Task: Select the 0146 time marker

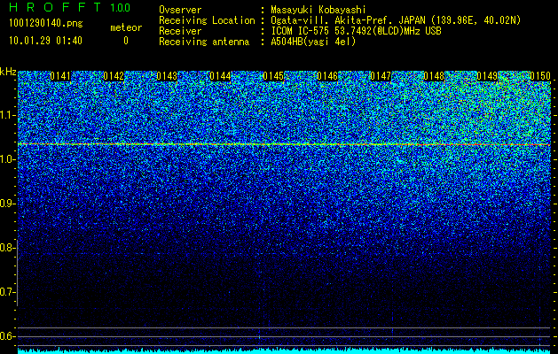Action: (x=327, y=76)
